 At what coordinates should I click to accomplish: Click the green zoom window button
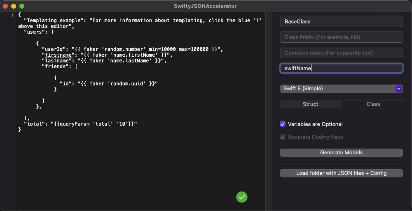(x=22, y=6)
